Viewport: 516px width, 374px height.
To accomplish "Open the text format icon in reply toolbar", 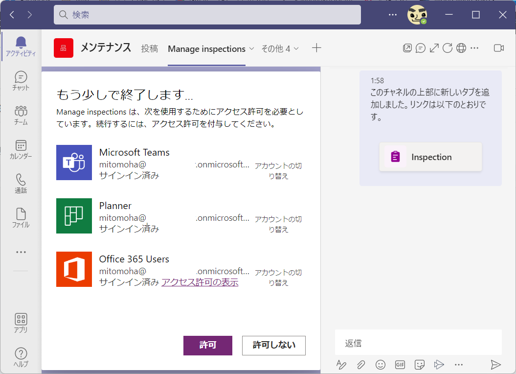I will tap(341, 364).
